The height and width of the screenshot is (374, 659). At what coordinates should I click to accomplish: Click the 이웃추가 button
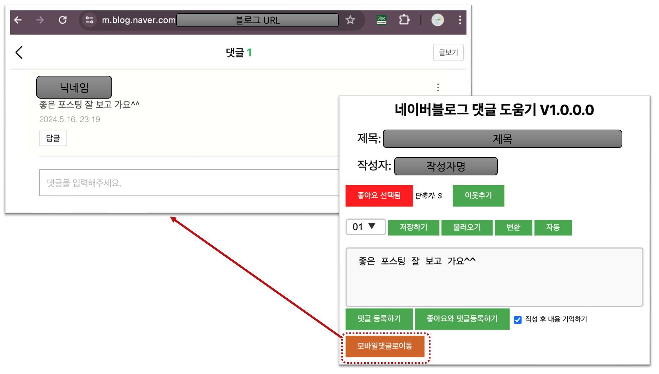coord(478,195)
